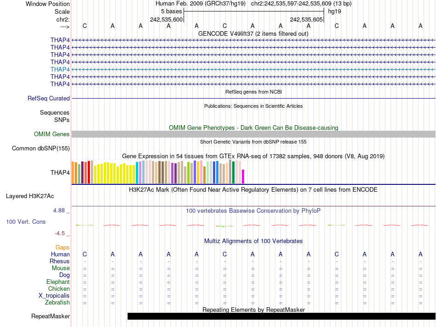Viewport: 436px width, 327px height.
Task: Open the 100 Vert. Cons track label
Action: (x=26, y=222)
